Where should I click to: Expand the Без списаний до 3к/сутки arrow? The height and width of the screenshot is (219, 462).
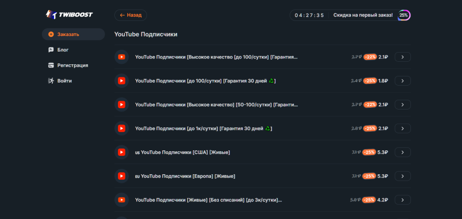tap(403, 200)
